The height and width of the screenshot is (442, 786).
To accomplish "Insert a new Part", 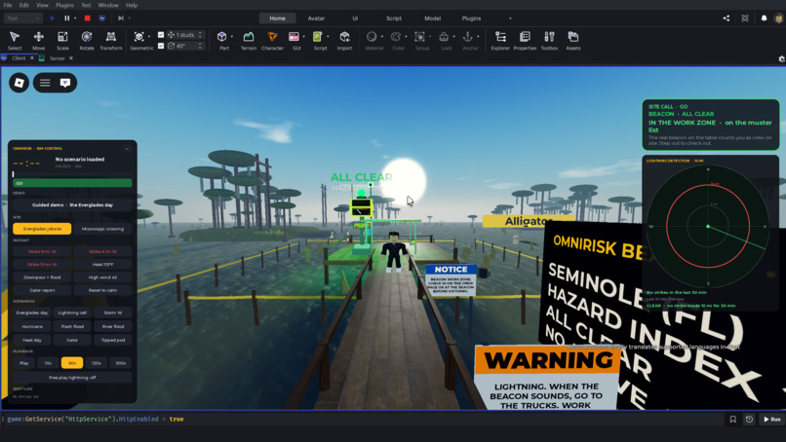I will click(221, 37).
